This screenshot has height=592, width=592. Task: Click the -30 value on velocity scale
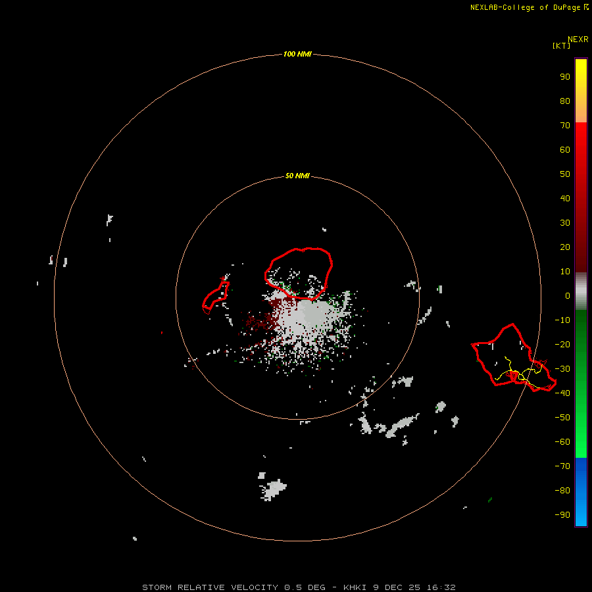tap(562, 369)
